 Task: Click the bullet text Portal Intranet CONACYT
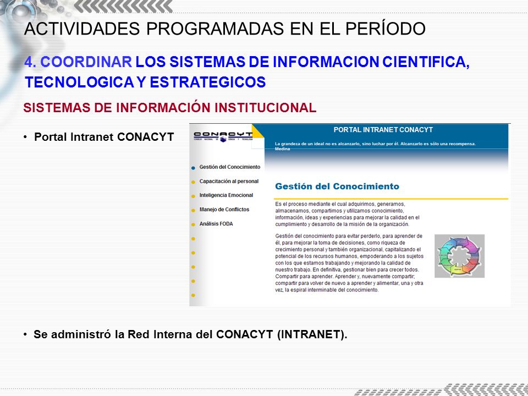pyautogui.click(x=104, y=137)
